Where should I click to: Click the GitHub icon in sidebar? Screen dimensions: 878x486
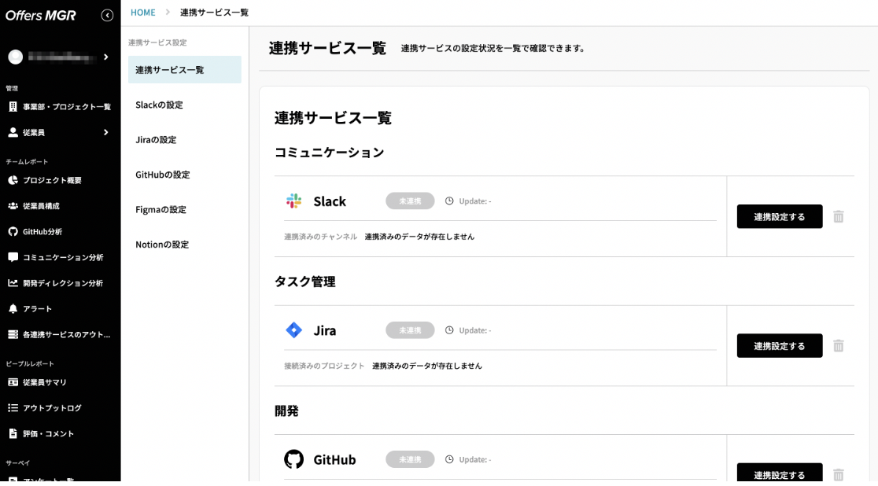(x=13, y=232)
